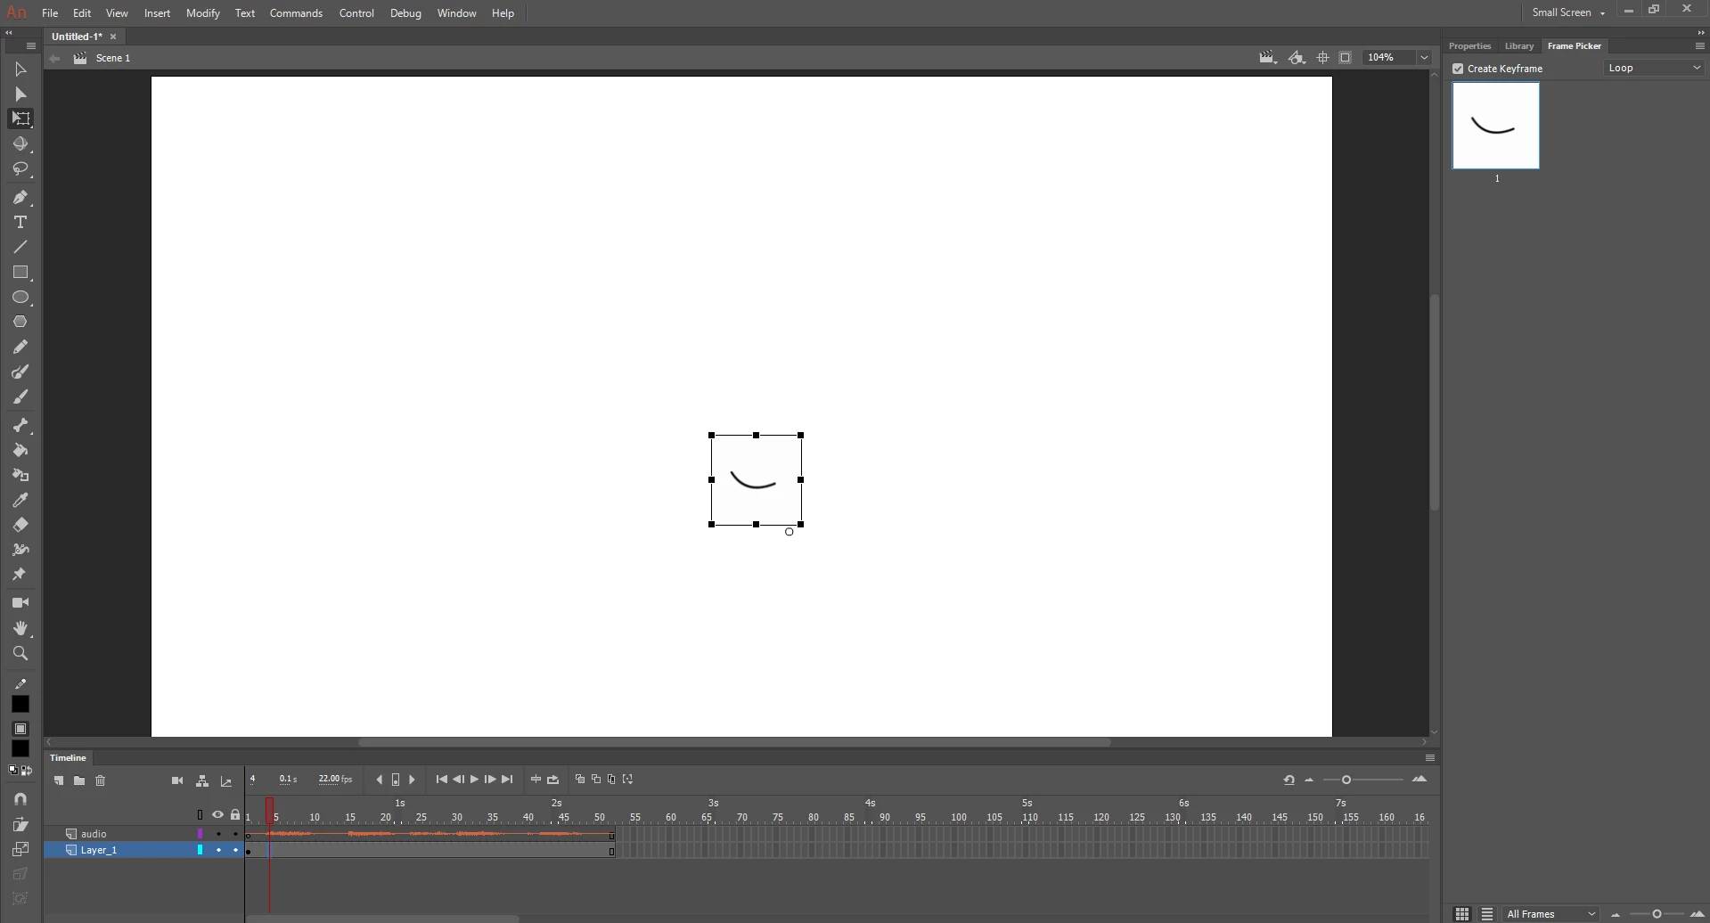1710x923 pixels.
Task: Switch to the Library tab
Action: pos(1519,45)
